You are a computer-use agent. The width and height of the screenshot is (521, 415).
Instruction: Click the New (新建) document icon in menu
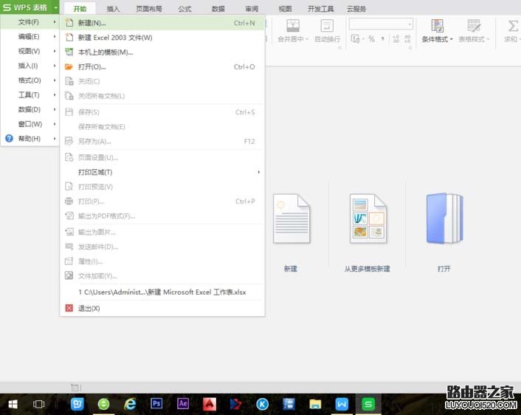tap(69, 23)
